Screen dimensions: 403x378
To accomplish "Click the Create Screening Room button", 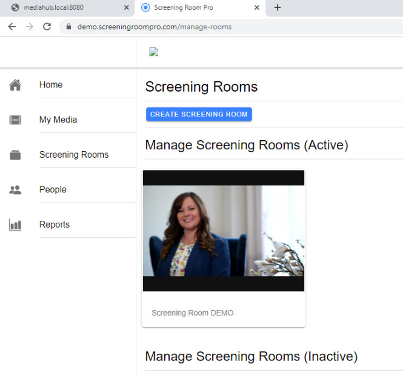I will (199, 114).
